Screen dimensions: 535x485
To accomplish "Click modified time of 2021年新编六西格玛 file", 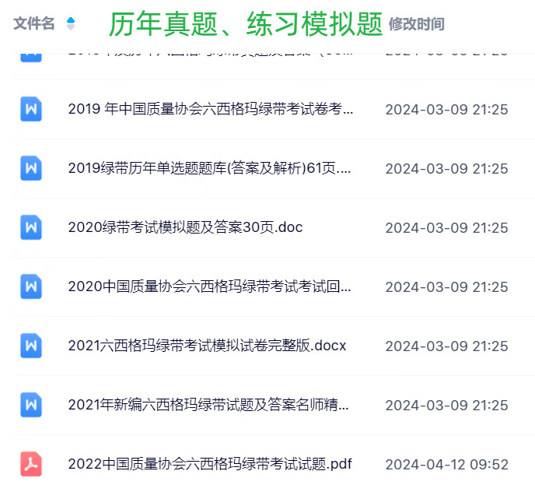I will 446,406.
